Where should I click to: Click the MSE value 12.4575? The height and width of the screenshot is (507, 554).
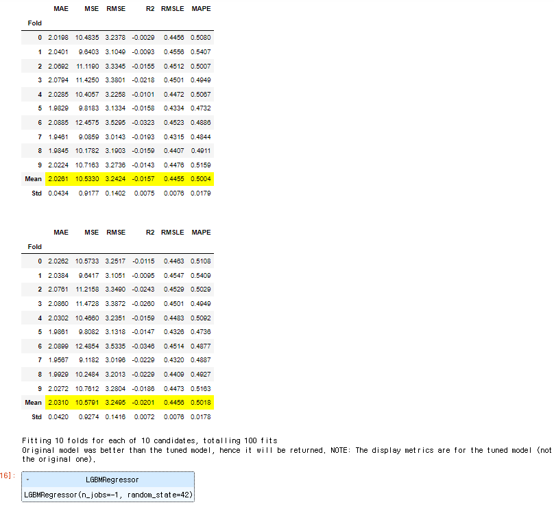click(87, 123)
